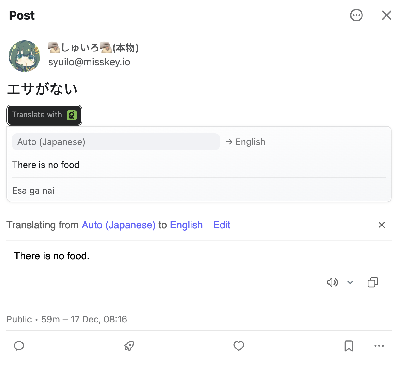Select the Auto (Japanese) source language field

click(116, 142)
